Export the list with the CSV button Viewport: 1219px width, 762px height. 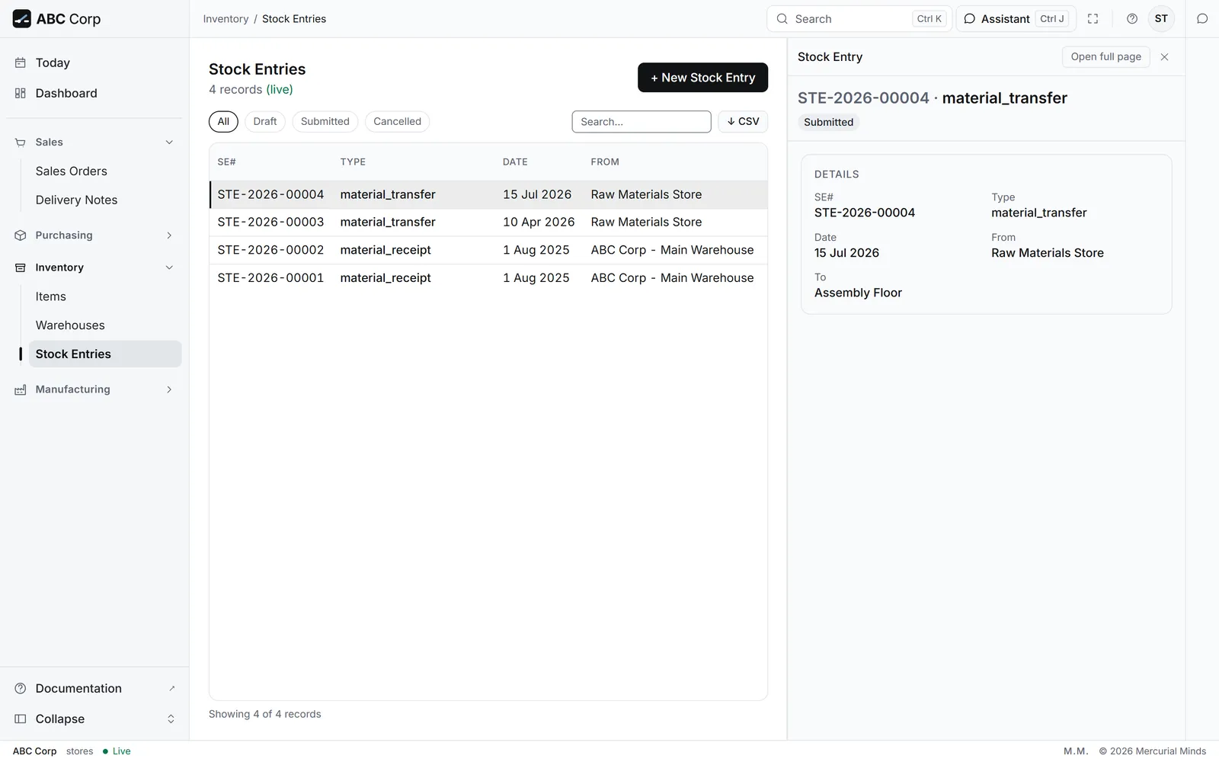click(743, 122)
